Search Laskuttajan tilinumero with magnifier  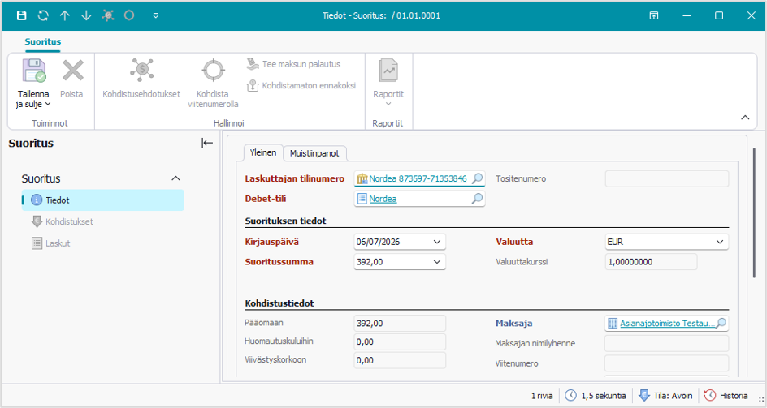[x=477, y=178]
